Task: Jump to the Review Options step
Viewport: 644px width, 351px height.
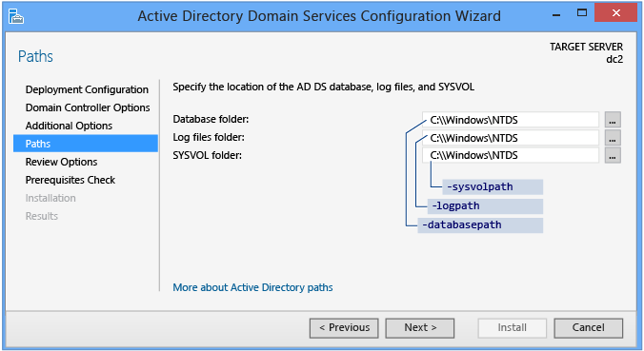Action: pyautogui.click(x=61, y=162)
